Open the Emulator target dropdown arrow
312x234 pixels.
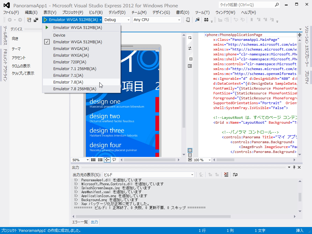[101, 20]
